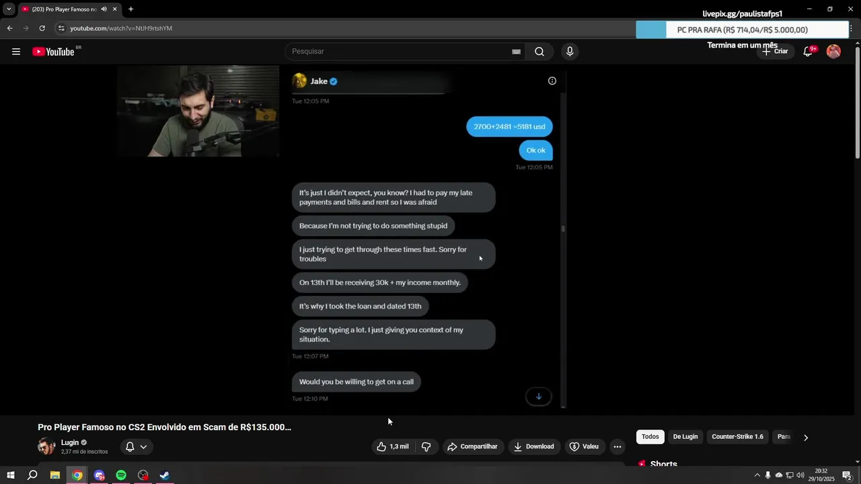Open Steam from the taskbar
The image size is (861, 484).
pos(165,475)
